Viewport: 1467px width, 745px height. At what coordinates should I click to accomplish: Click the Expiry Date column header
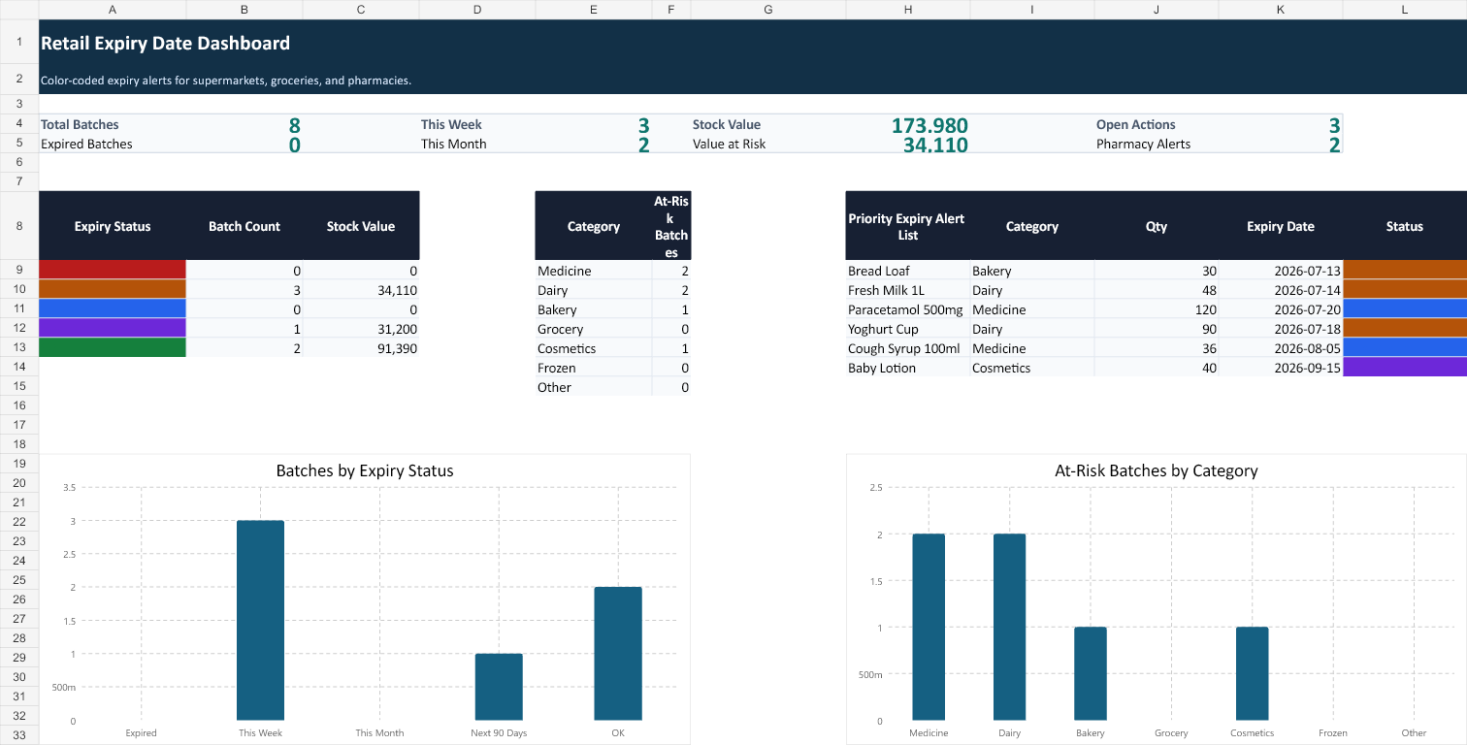(x=1281, y=226)
